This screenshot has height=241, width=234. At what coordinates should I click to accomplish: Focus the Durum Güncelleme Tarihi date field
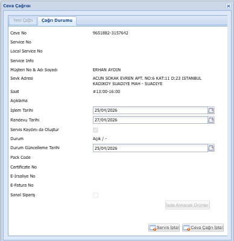(x=150, y=148)
